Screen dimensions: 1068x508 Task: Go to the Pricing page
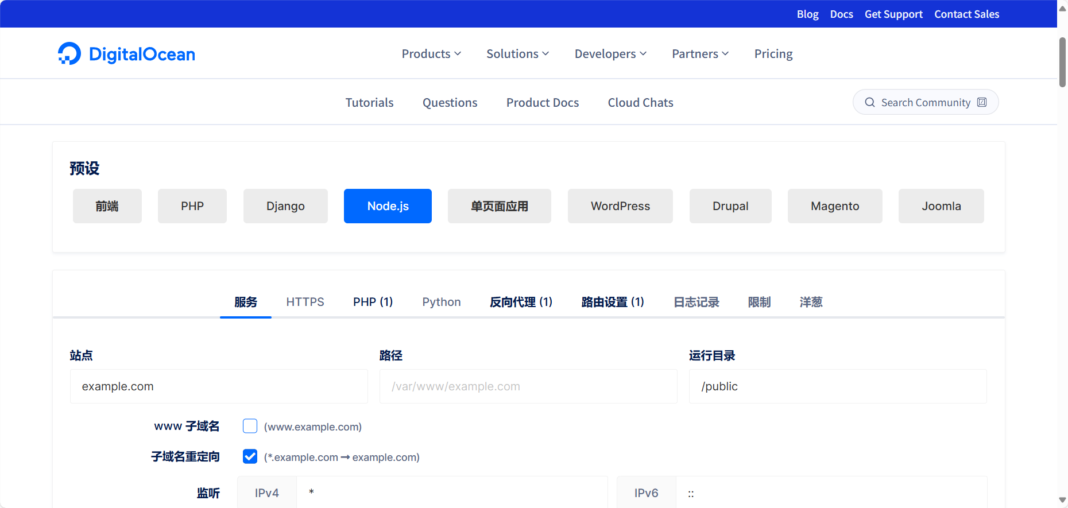773,54
